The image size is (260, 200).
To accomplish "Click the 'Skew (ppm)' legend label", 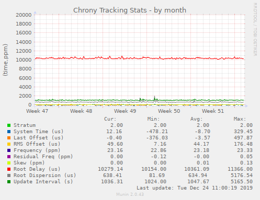I will 29,163.
